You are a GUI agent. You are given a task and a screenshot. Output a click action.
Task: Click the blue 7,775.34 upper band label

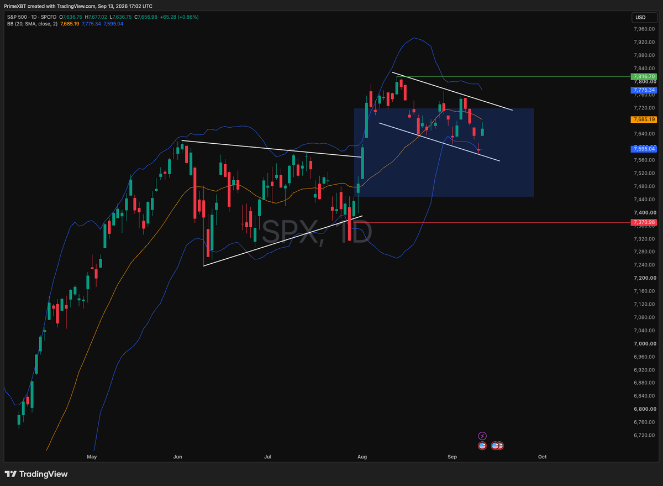[643, 90]
